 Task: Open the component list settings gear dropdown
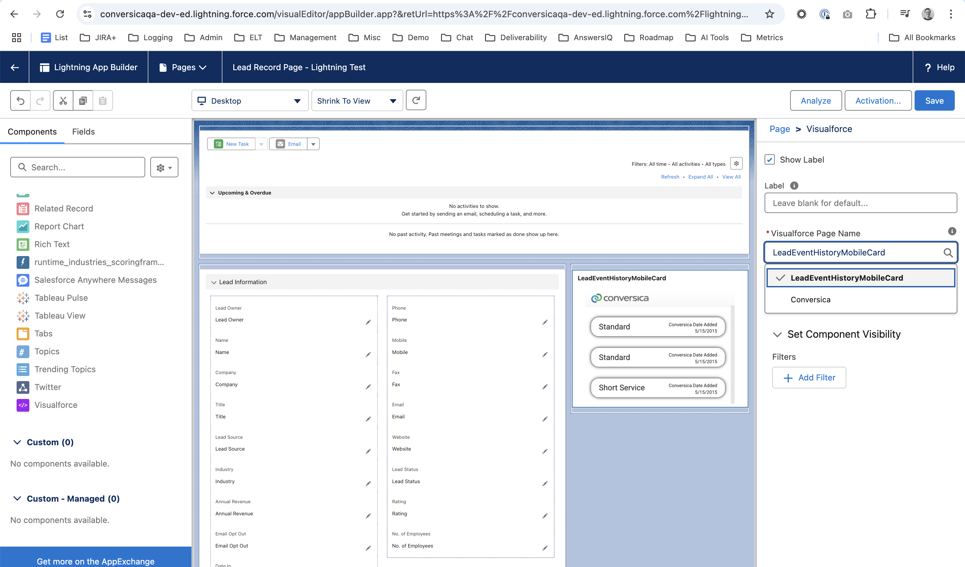(164, 167)
